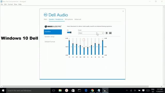Open Notepad's File menu
The image size is (165, 93).
[2, 4]
